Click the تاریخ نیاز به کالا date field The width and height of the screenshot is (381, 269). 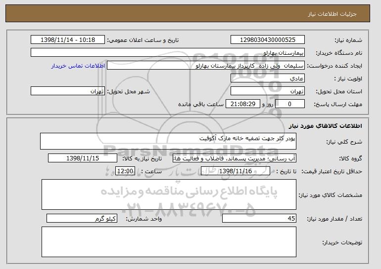pyautogui.click(x=83, y=158)
